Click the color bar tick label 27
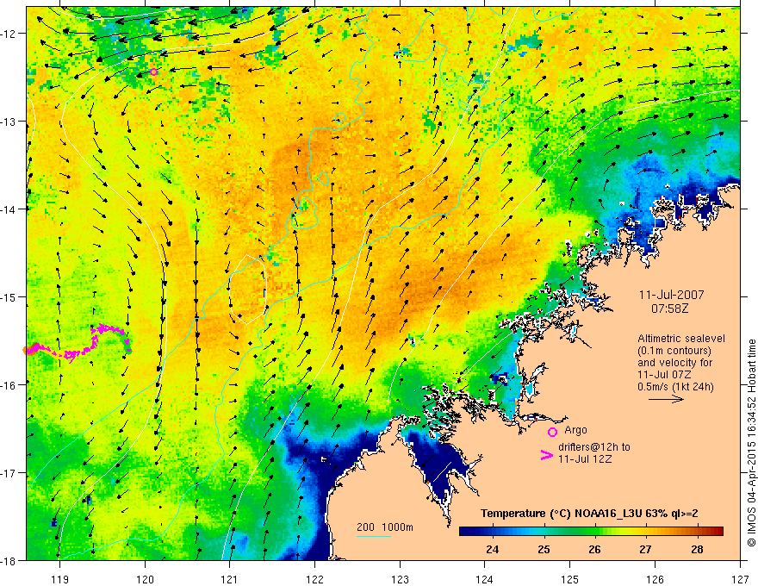This screenshot has height=586, width=758. 645,550
